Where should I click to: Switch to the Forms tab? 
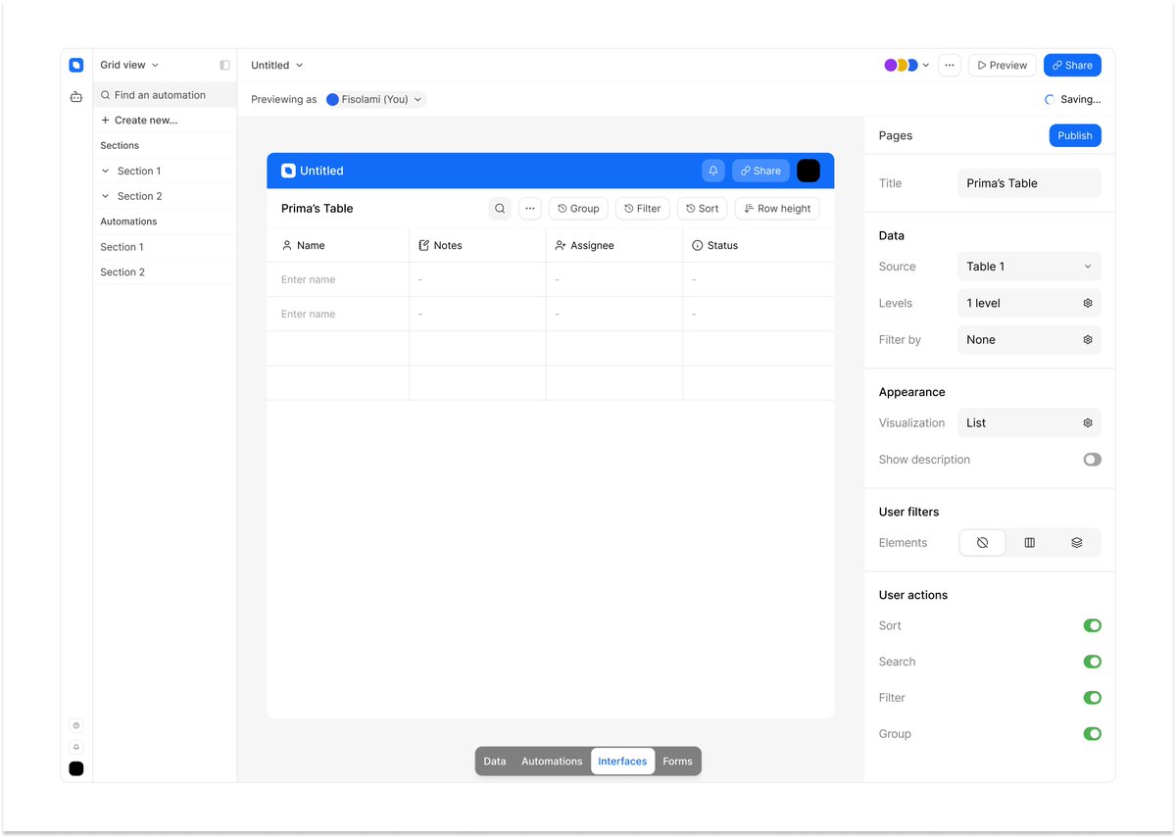[677, 762]
